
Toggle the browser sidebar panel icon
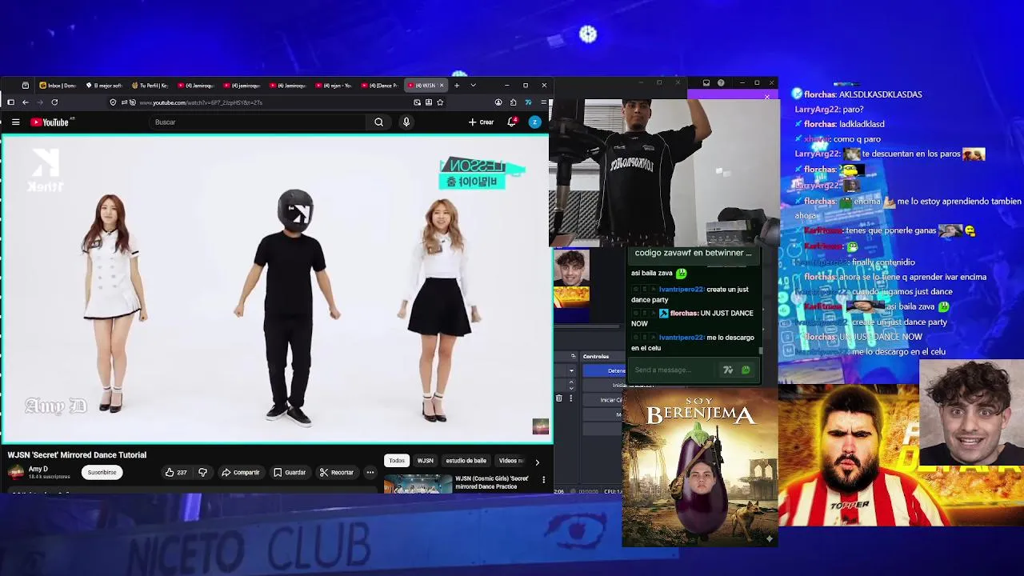10,102
